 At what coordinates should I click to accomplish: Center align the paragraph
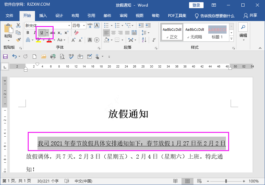tap(113, 33)
